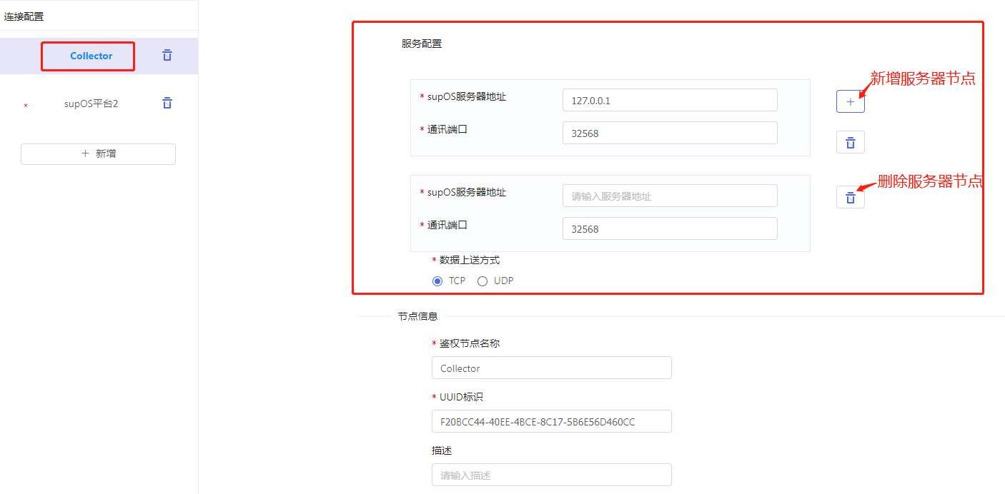
Task: Click trash icon next to Collector connection
Action: 167,56
